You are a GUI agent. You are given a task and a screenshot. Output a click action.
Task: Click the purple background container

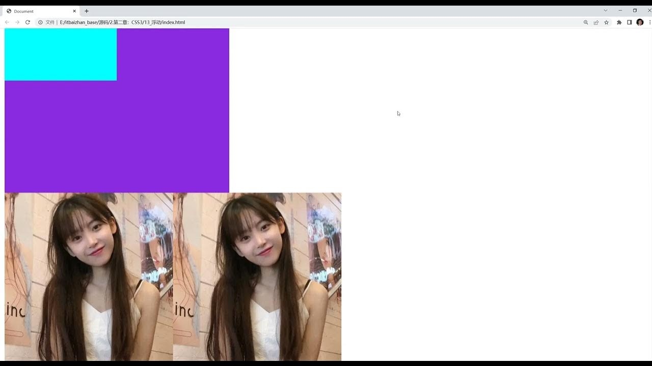173,137
